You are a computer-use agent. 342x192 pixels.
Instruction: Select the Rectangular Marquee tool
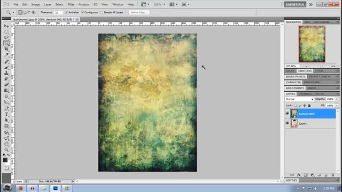tap(6, 32)
